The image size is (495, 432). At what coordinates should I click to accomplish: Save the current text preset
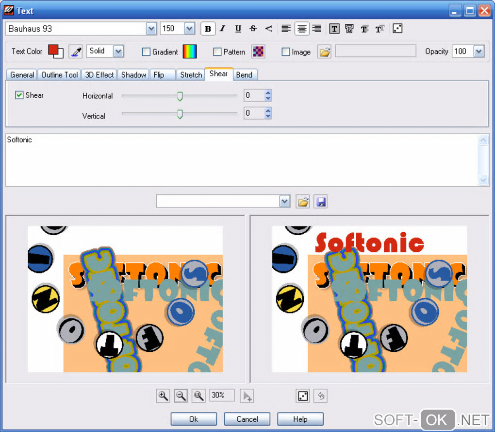click(x=320, y=202)
